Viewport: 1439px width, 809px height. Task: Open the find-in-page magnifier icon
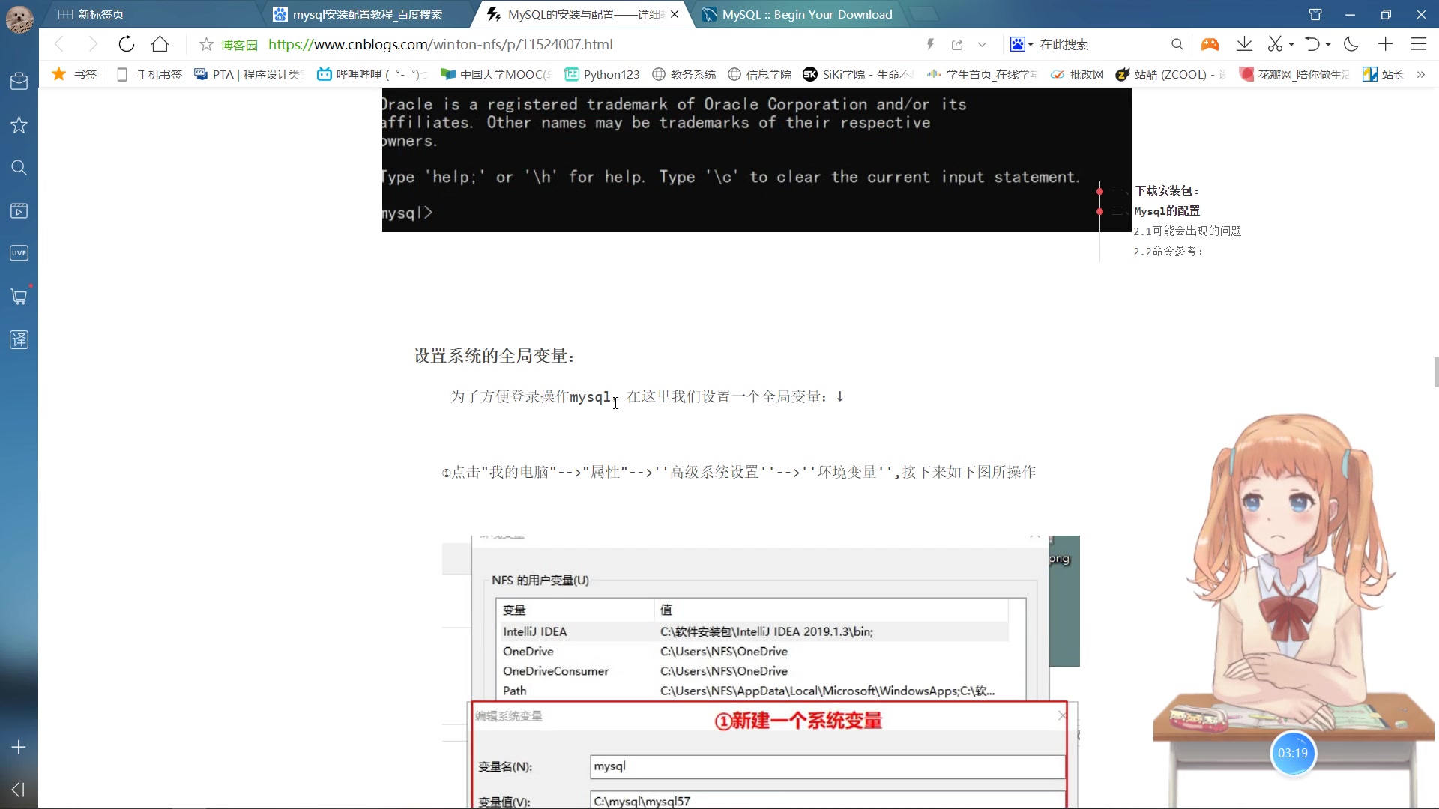1177,44
